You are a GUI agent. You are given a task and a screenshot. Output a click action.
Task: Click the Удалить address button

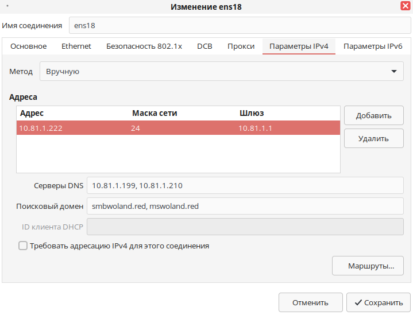(x=374, y=138)
